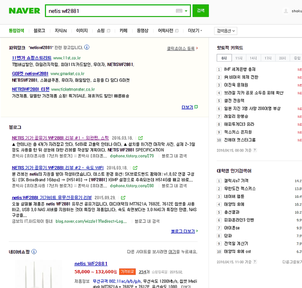Open popular search 갤럭시s7 가격
302x288 pixels.
pyautogui.click(x=236, y=180)
